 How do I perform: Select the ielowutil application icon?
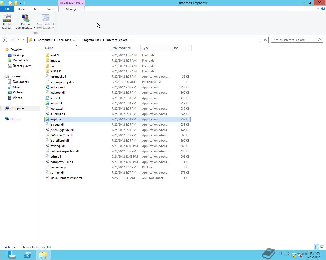coord(47,103)
